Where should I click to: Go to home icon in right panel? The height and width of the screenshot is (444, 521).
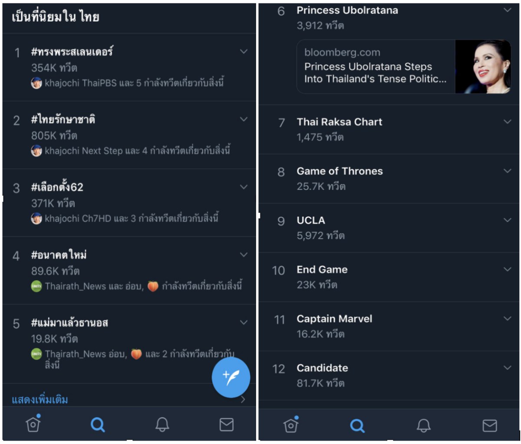point(291,425)
